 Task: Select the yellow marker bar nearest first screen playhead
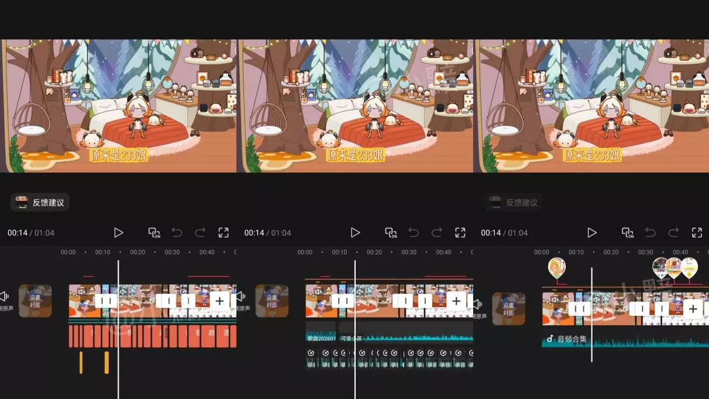point(106,362)
